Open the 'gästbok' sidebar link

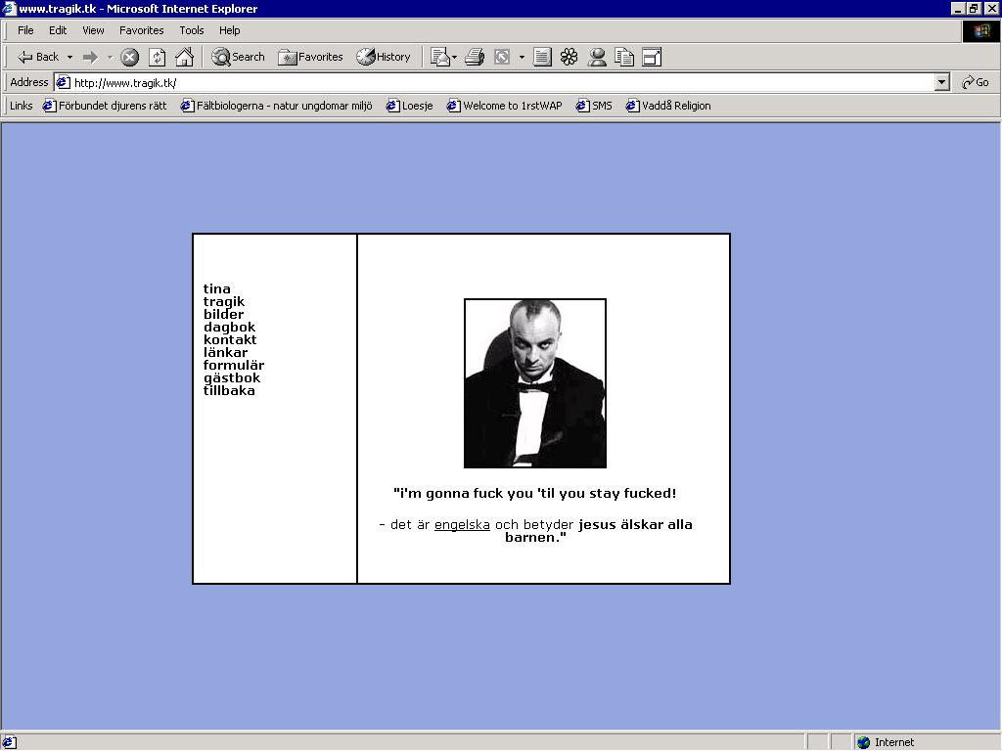coord(232,378)
